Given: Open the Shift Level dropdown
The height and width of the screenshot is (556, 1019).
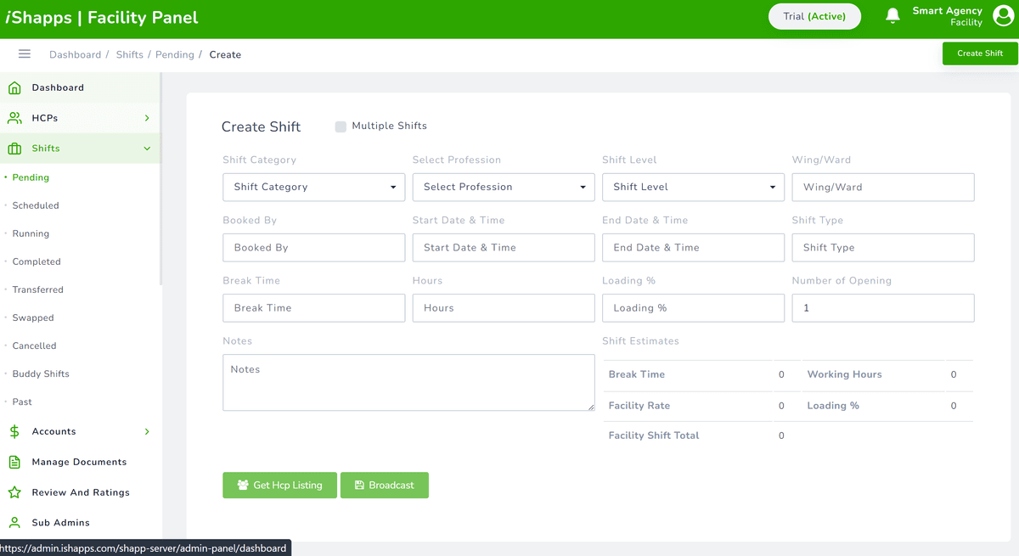Looking at the screenshot, I should (x=693, y=187).
